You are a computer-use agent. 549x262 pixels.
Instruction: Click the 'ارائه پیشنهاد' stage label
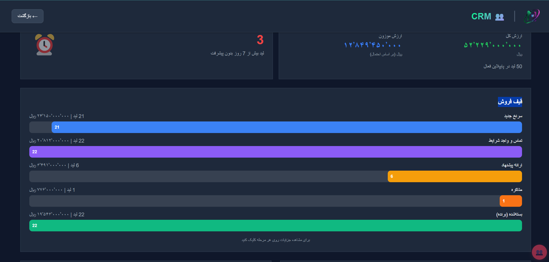[512, 165]
